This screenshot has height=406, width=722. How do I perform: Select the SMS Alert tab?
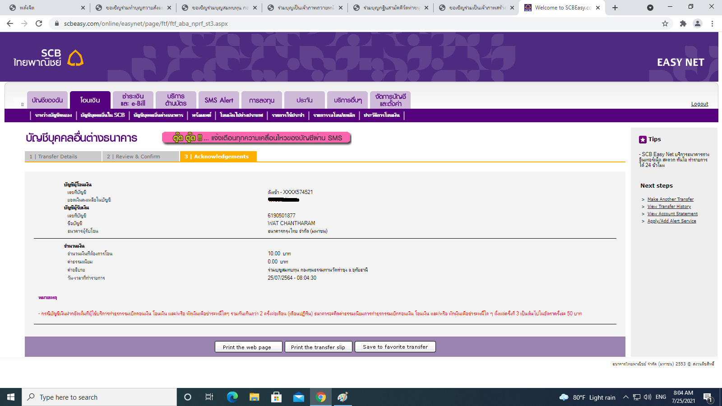point(219,100)
